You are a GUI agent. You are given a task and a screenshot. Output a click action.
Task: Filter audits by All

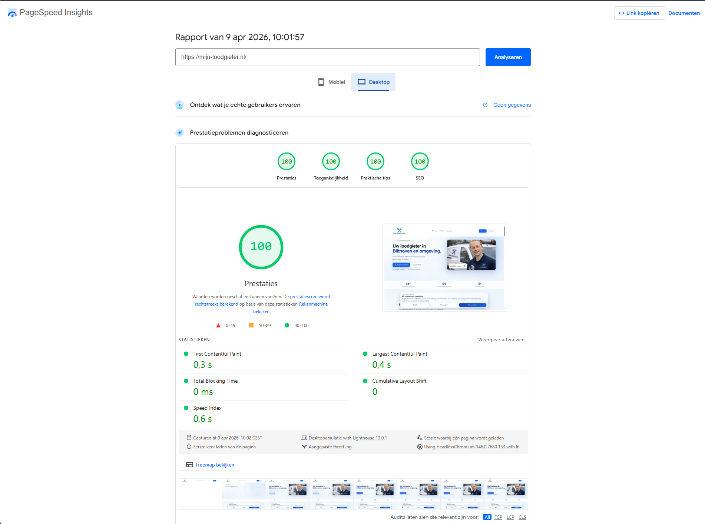coord(487,517)
